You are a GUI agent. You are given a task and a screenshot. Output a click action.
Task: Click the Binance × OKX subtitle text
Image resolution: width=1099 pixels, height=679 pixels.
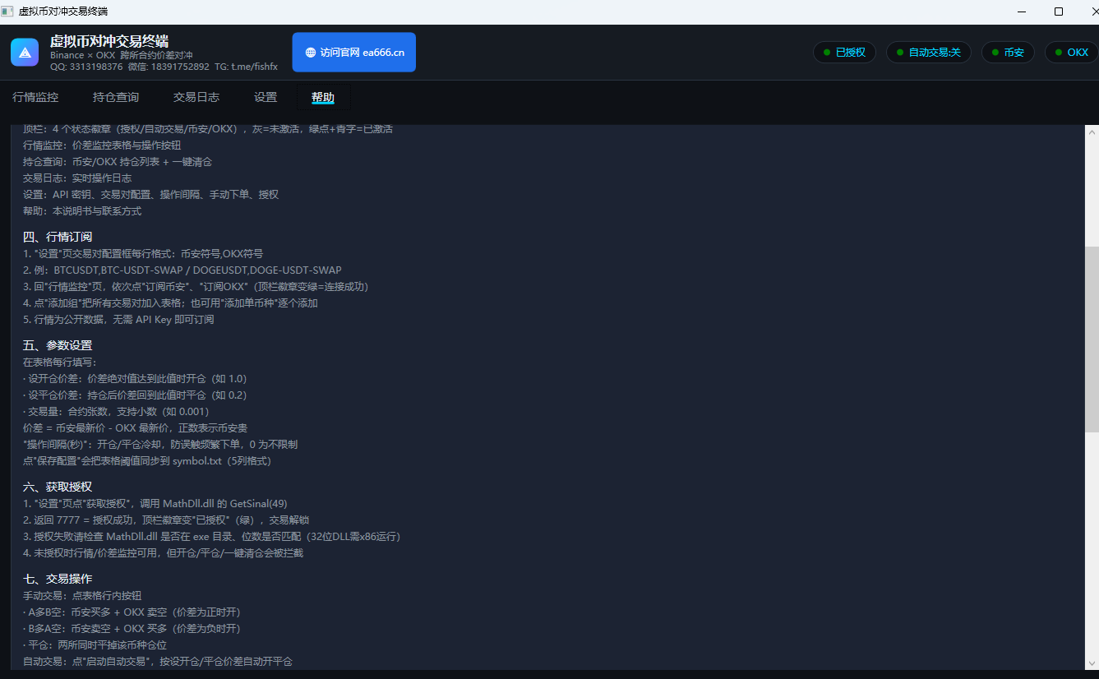[121, 55]
